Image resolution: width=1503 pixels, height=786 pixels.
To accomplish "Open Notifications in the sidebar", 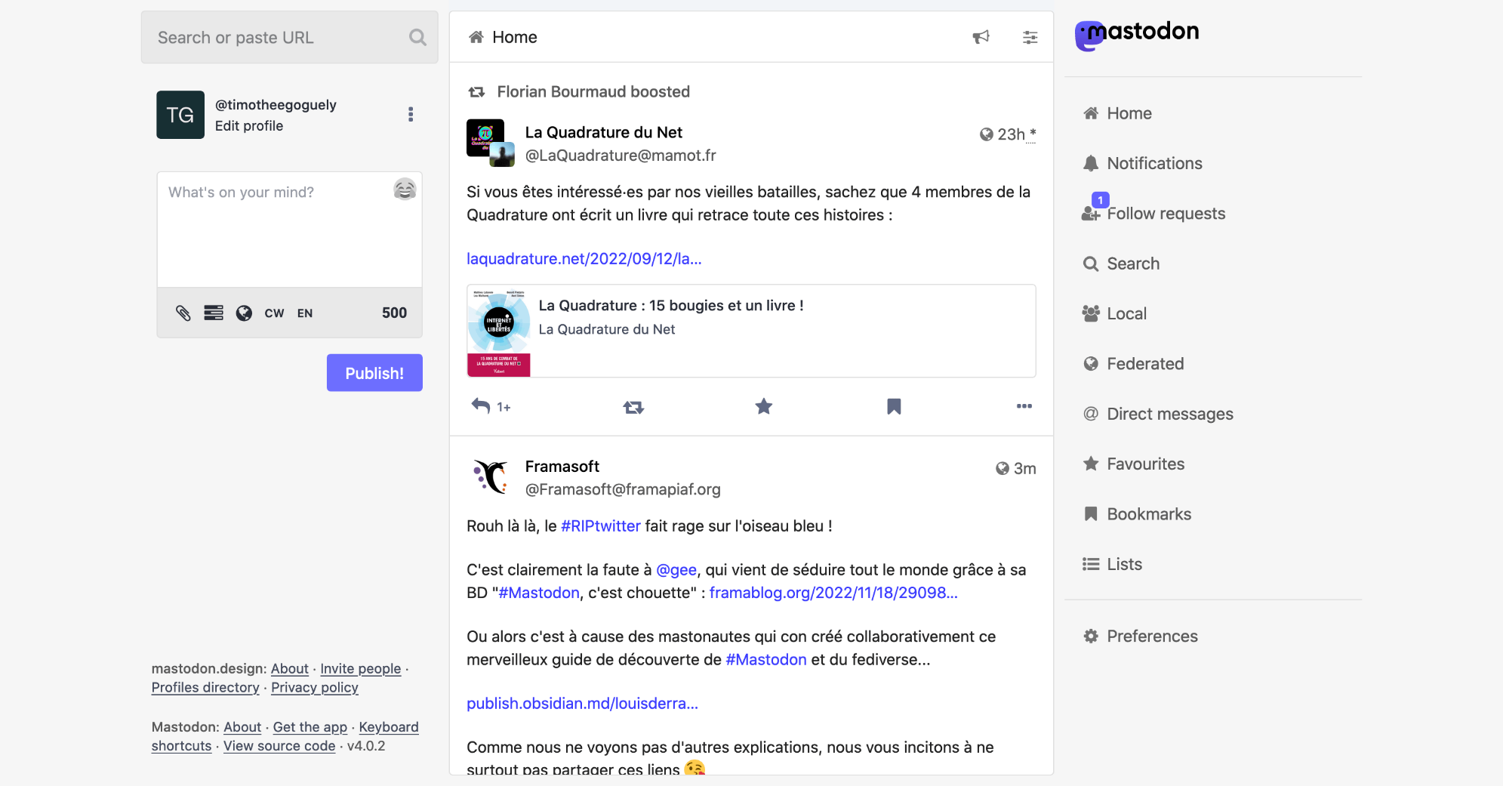I will pos(1142,163).
